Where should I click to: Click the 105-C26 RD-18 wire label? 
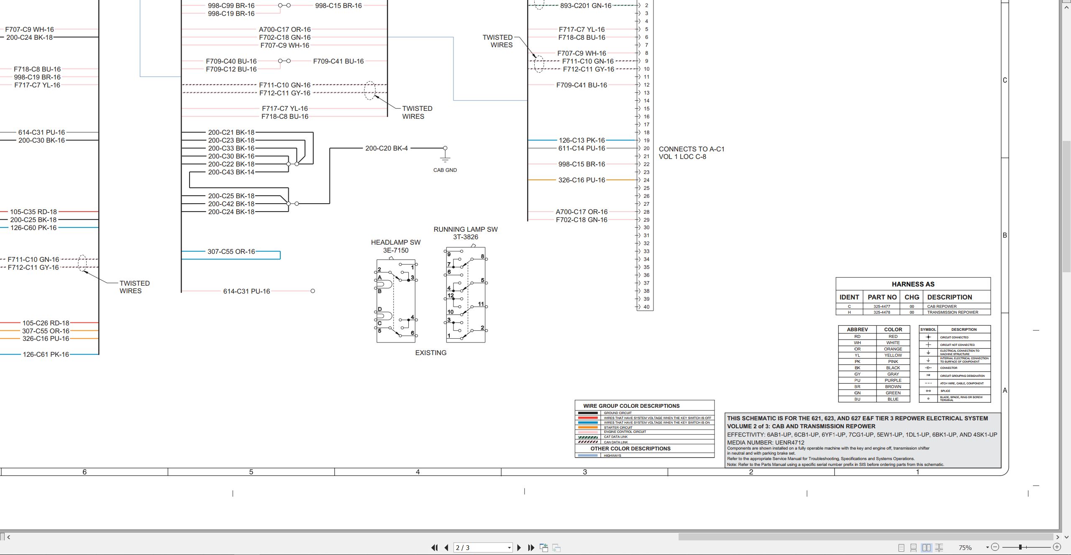click(x=46, y=323)
